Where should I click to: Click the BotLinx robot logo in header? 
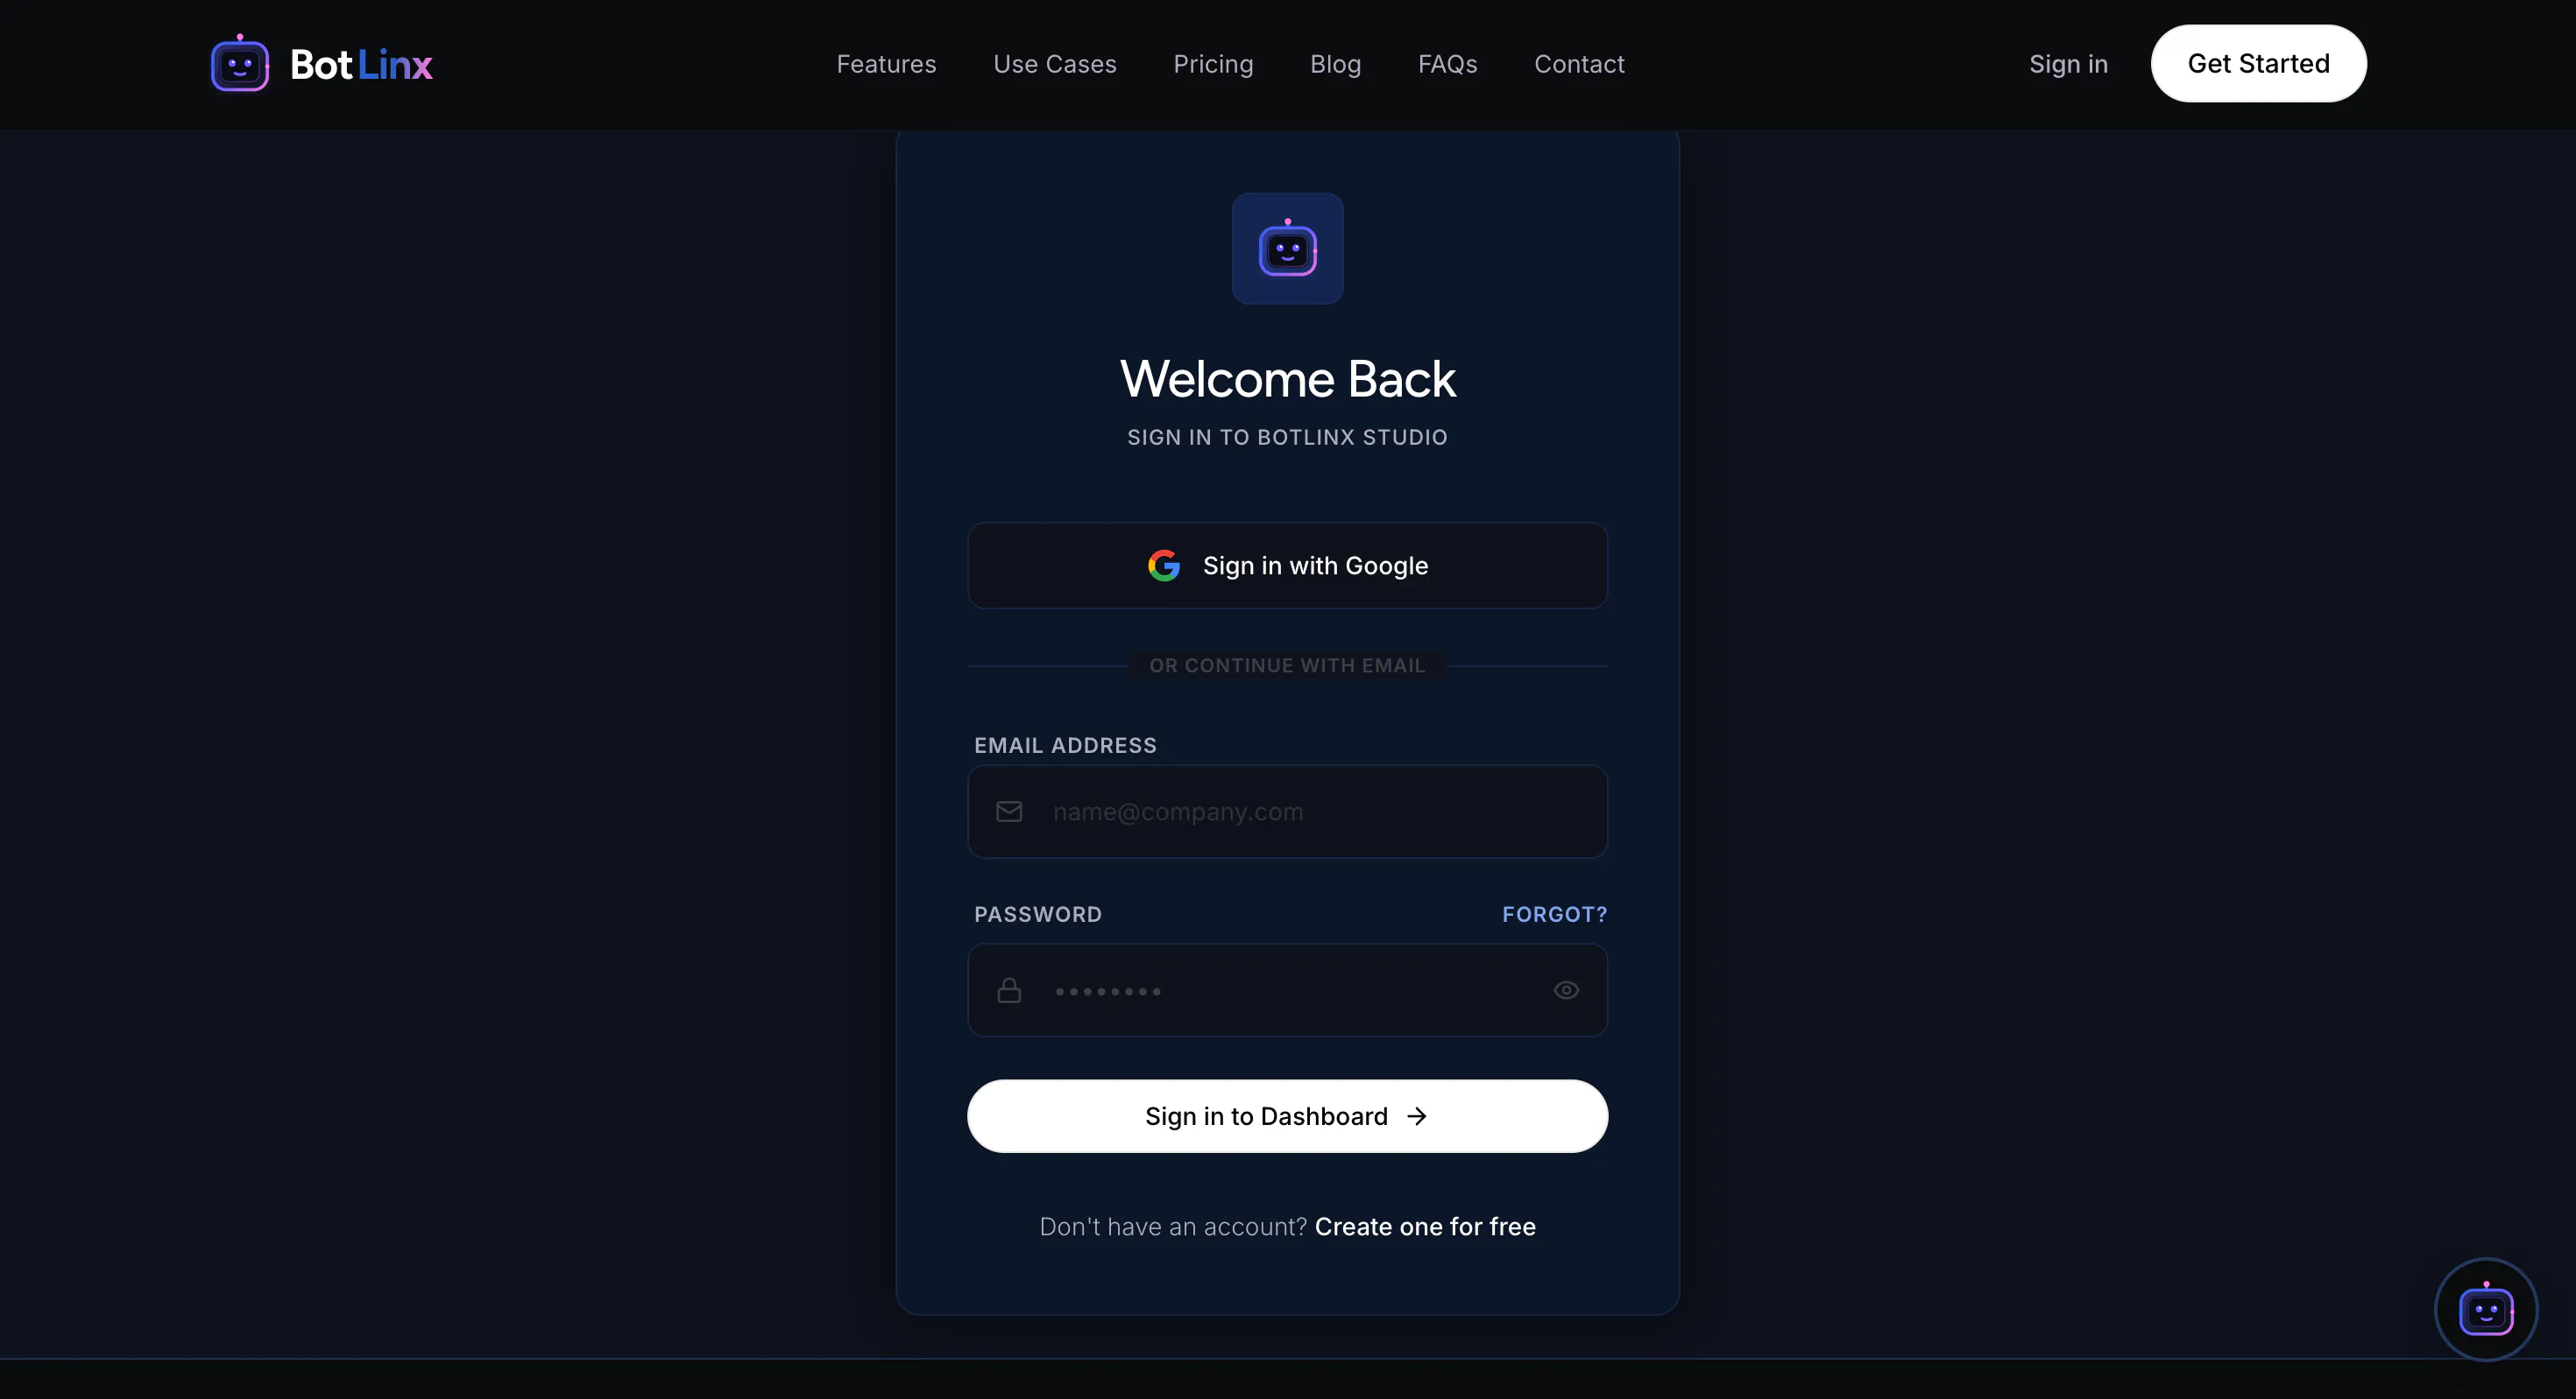click(240, 63)
